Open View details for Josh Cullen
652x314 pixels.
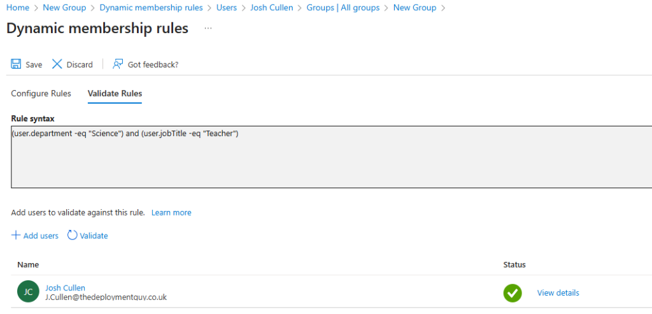pyautogui.click(x=558, y=293)
